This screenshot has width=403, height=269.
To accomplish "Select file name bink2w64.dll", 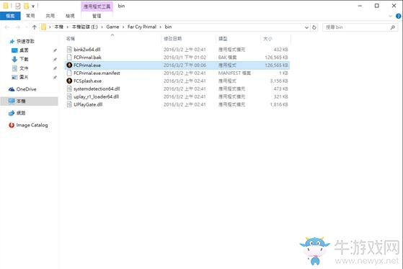I will 87,49.
